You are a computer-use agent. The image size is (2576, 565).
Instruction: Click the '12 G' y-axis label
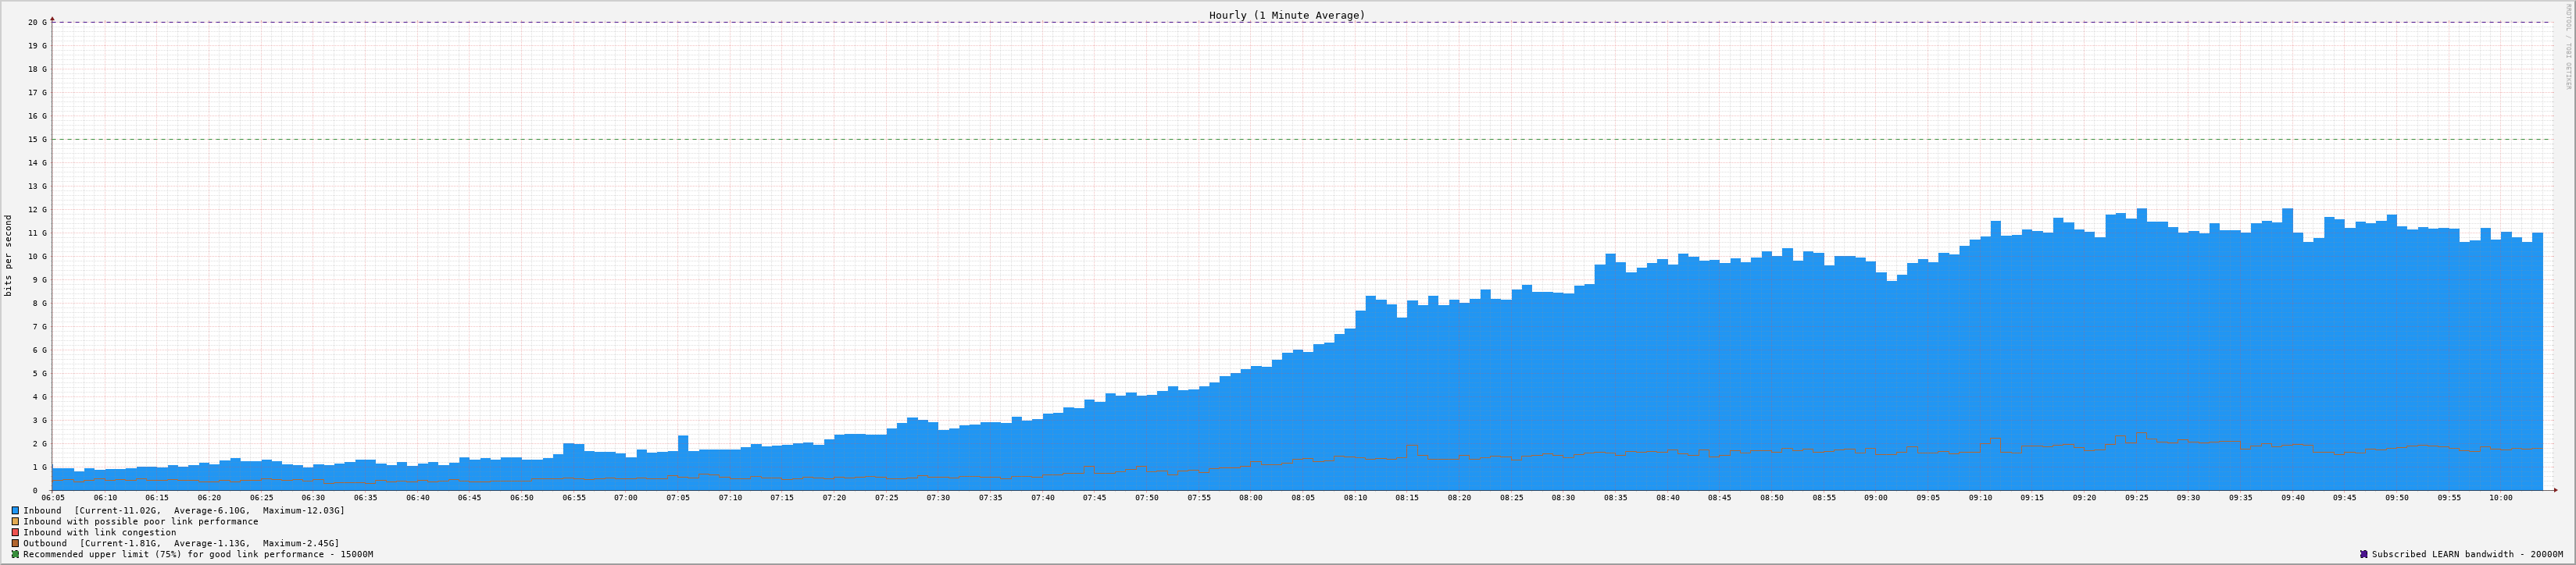[37, 210]
